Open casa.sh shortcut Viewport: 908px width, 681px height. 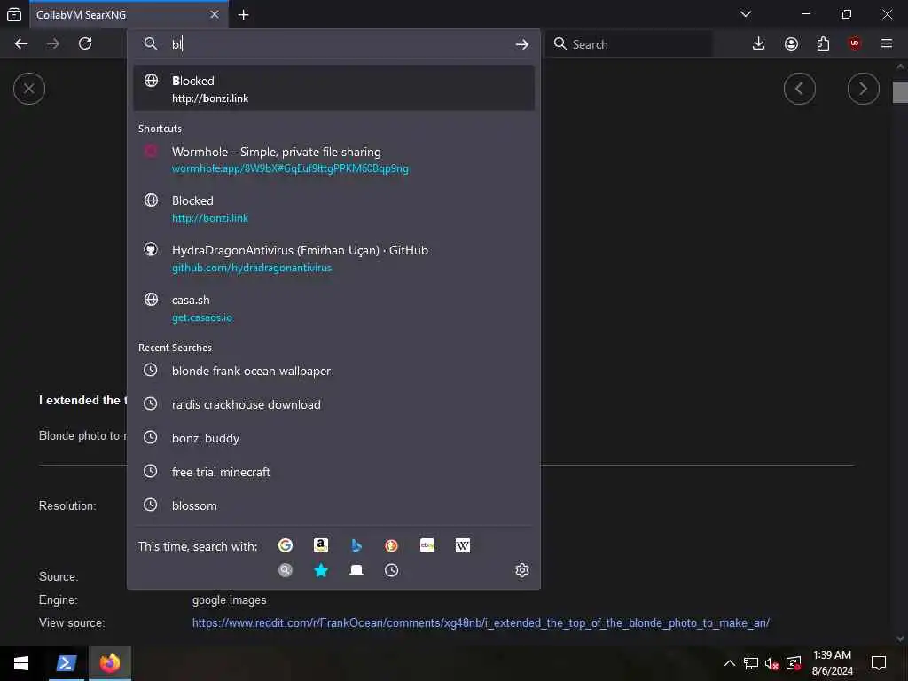point(333,309)
